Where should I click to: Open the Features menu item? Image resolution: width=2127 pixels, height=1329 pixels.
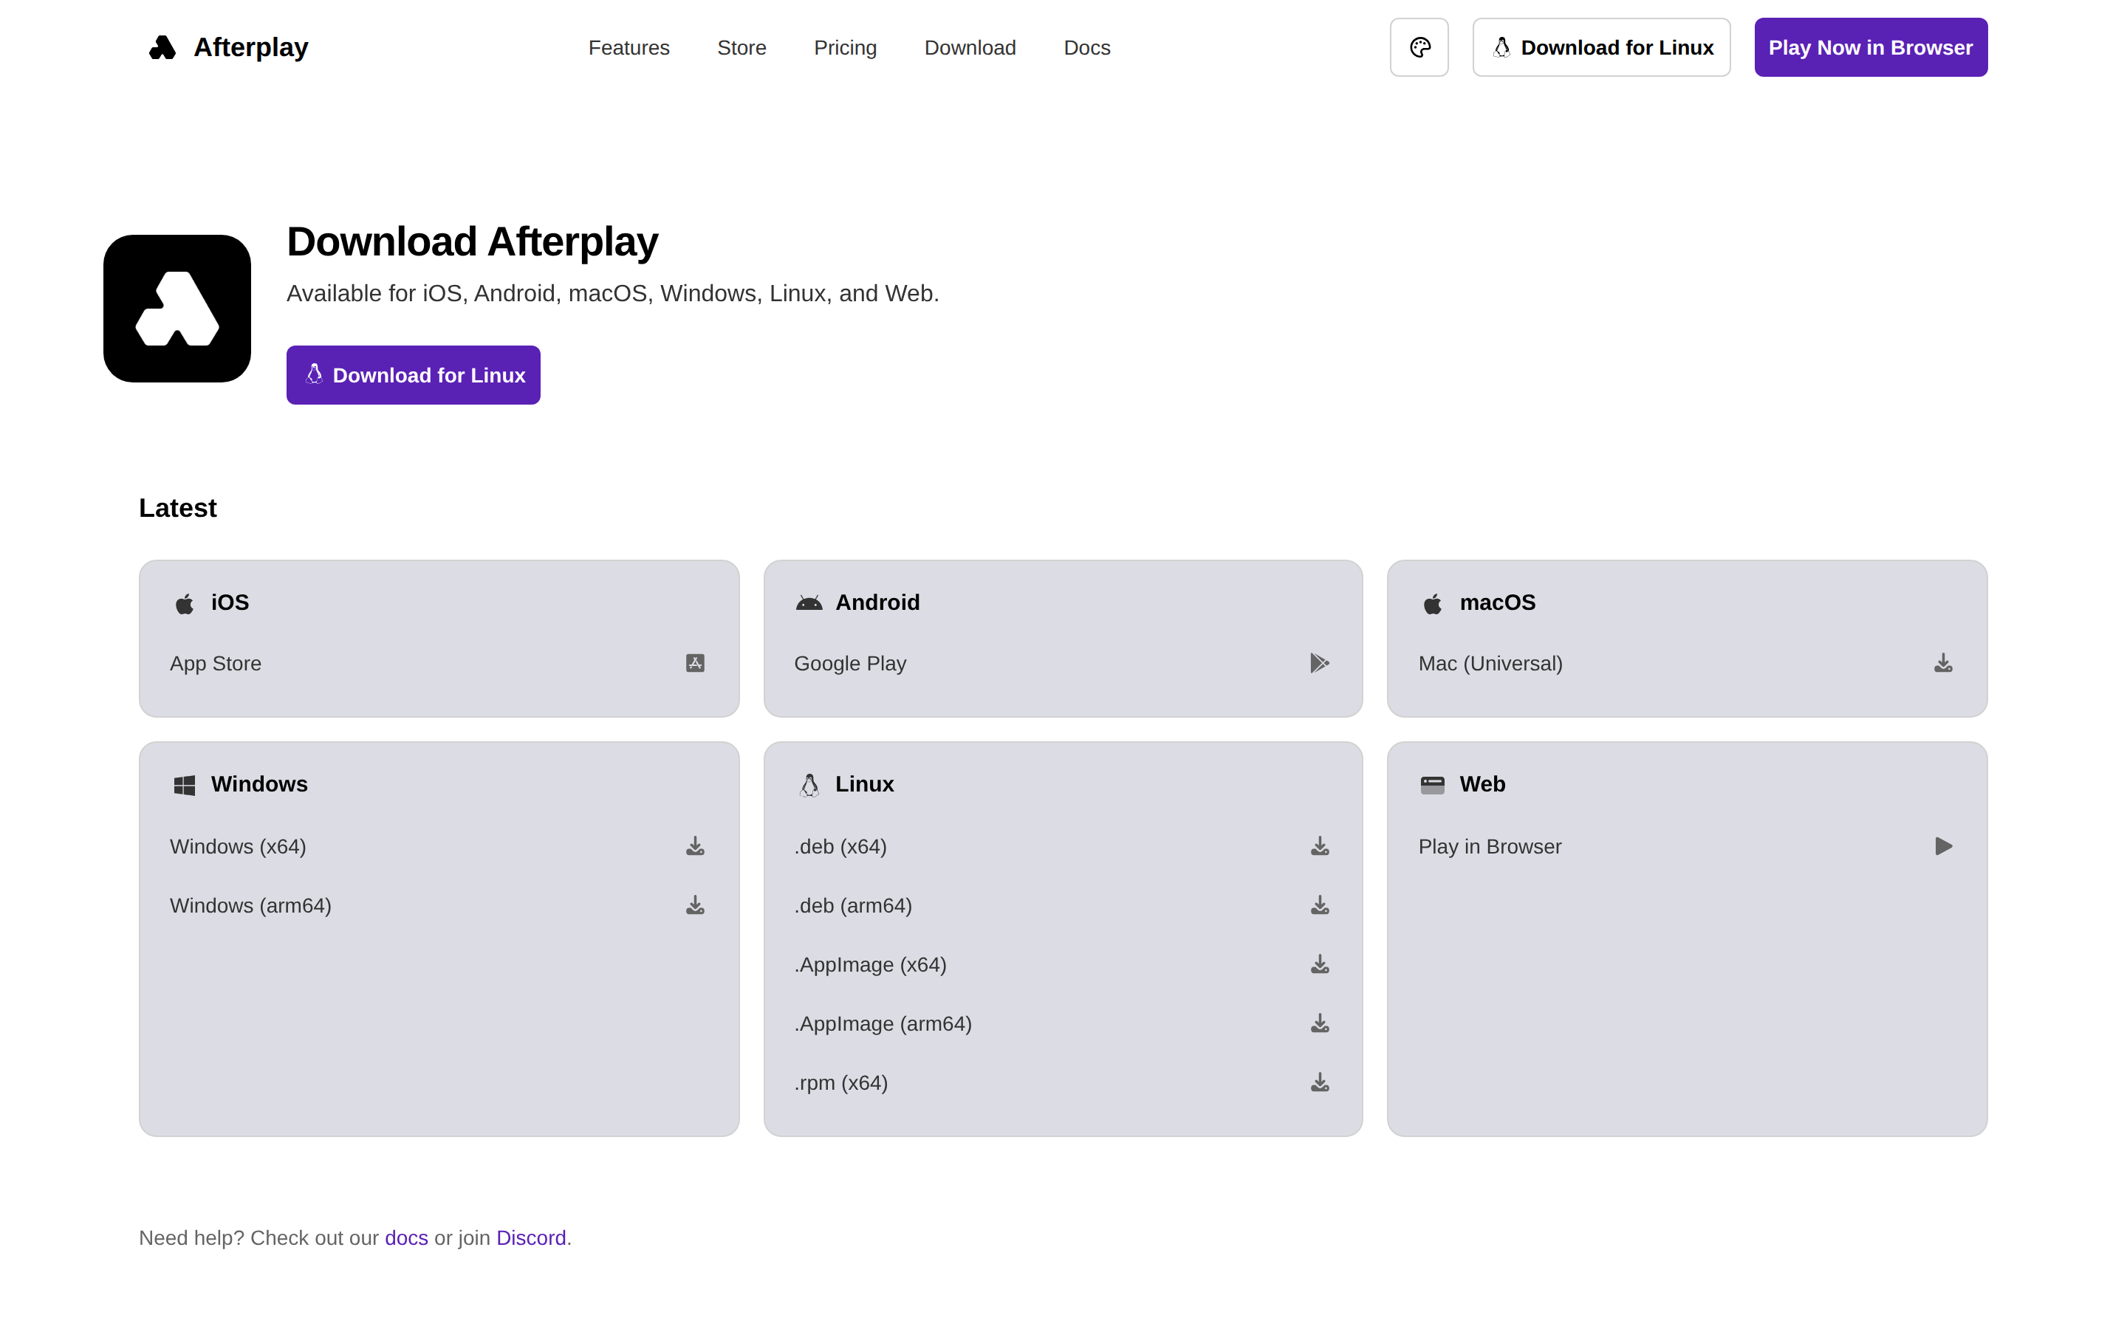628,47
